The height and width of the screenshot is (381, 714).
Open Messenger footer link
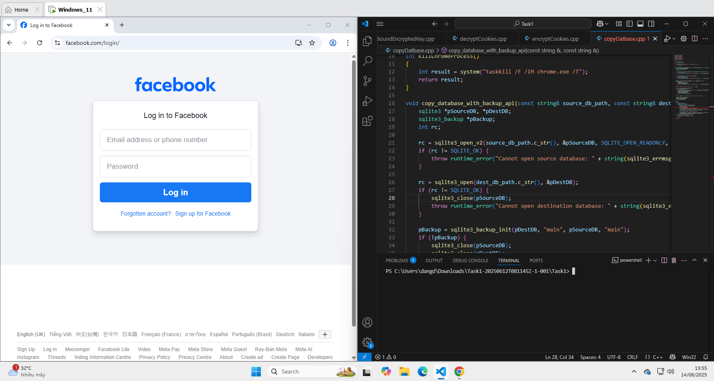77,349
